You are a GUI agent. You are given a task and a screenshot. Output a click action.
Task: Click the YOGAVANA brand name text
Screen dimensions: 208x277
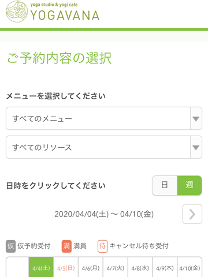65,16
